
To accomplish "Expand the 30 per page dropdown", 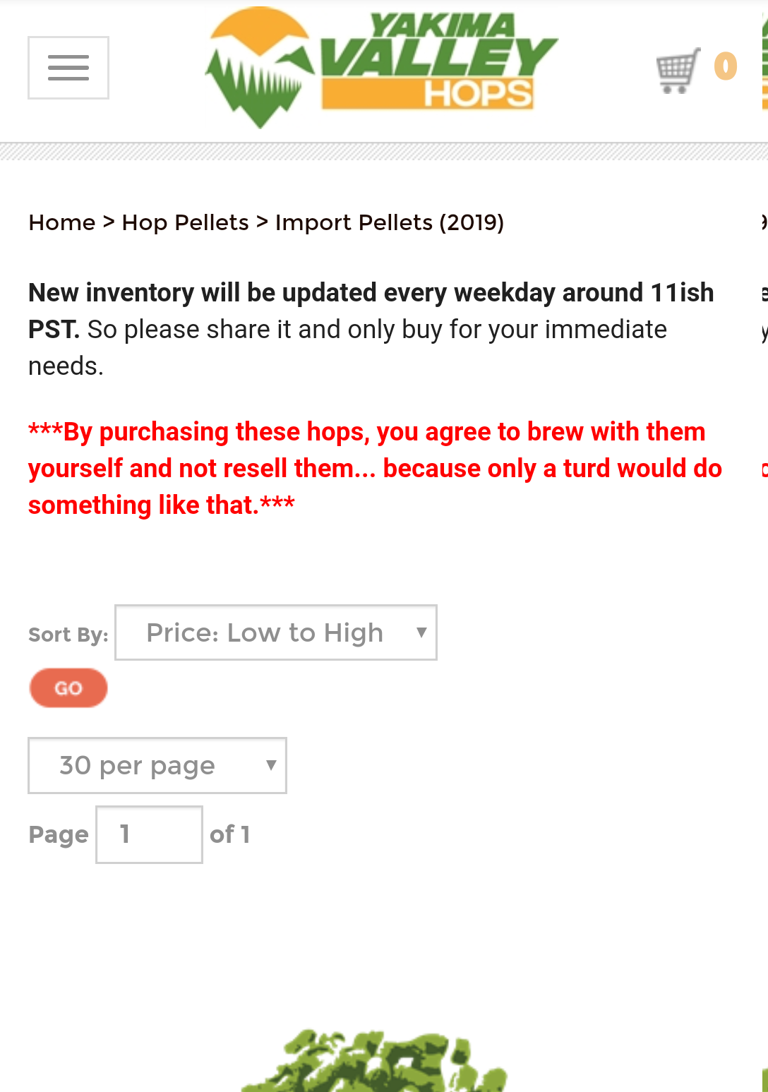I will 157,766.
